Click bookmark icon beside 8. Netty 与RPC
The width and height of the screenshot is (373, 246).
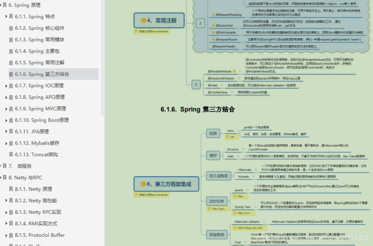(5, 178)
